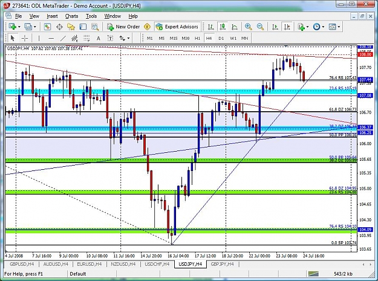Switch chart to M1 timeframe
The width and height of the screenshot is (378, 281).
[x=149, y=38]
